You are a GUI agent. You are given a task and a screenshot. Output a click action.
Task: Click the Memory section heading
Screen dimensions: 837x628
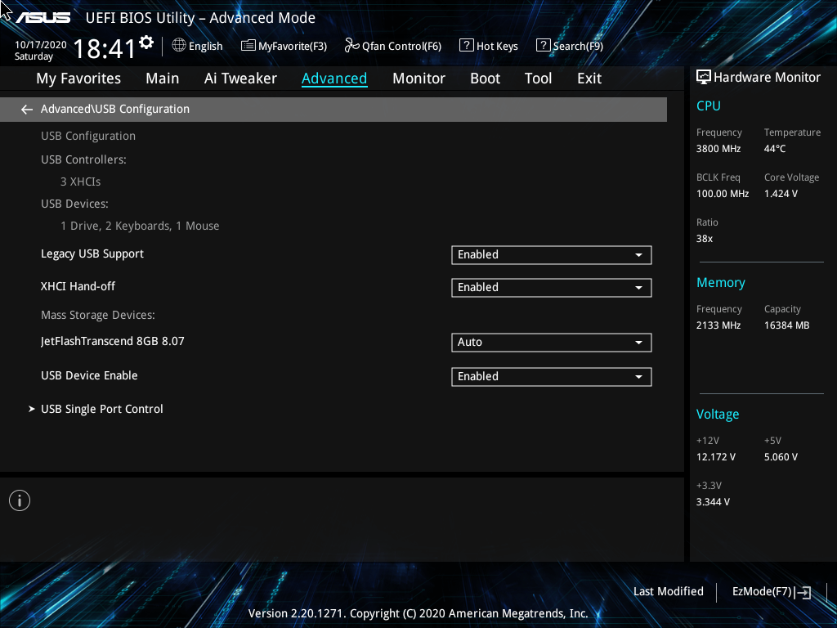[x=721, y=282]
